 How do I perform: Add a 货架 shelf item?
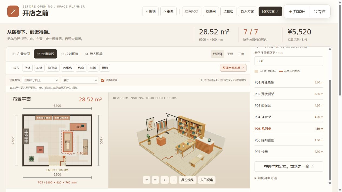pyautogui.click(x=28, y=68)
